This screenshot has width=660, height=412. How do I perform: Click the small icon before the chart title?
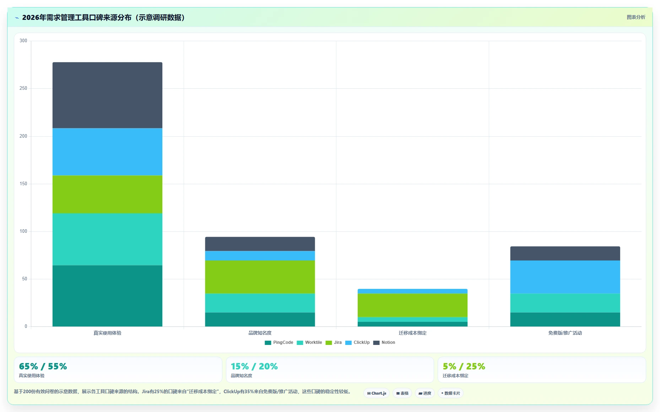point(17,18)
